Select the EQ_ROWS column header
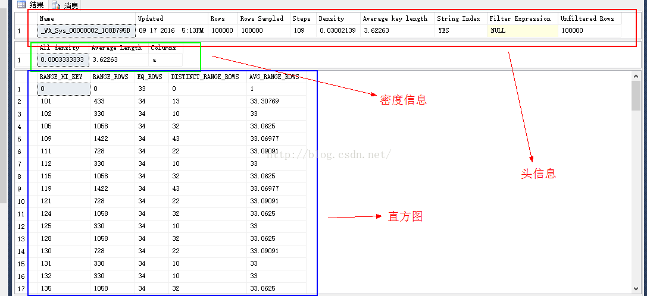The image size is (647, 296). (151, 77)
